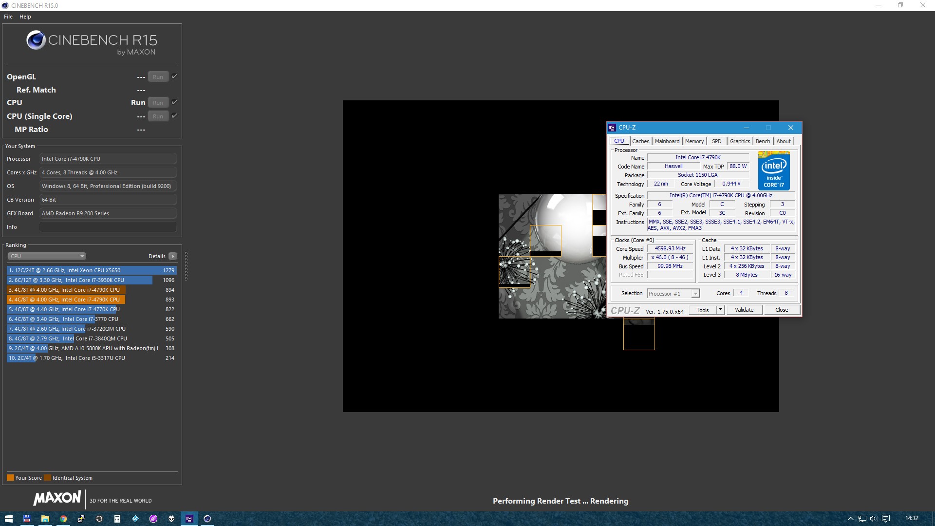Select ranking row with score 894
The image size is (935, 526).
pos(92,290)
